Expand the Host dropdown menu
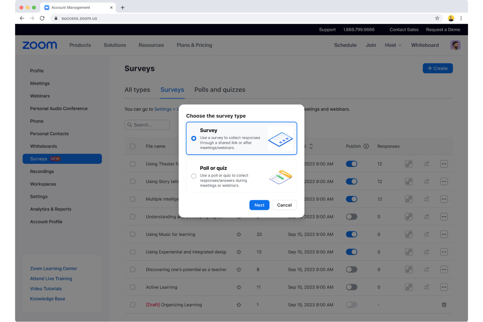The width and height of the screenshot is (483, 322). tap(393, 45)
